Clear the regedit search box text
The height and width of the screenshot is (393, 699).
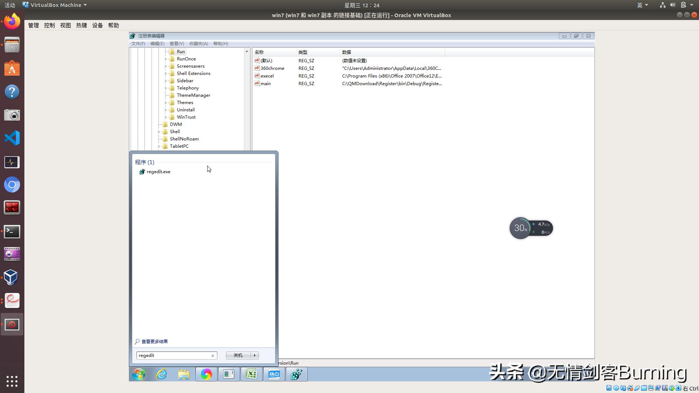213,356
